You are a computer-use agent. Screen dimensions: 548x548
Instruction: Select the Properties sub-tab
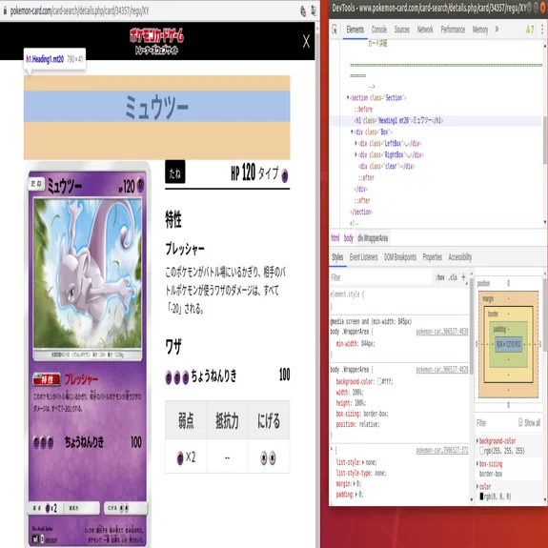click(433, 257)
